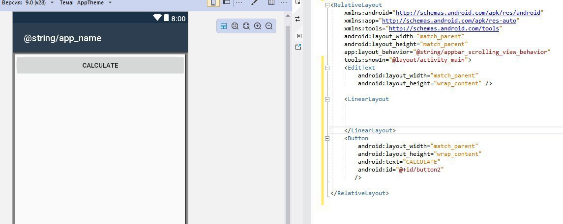Click the grid layout icon in top toolbar

271,2
